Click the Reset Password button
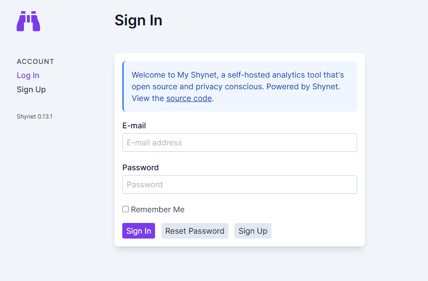Screen dimensions: 428x281 (x=195, y=231)
